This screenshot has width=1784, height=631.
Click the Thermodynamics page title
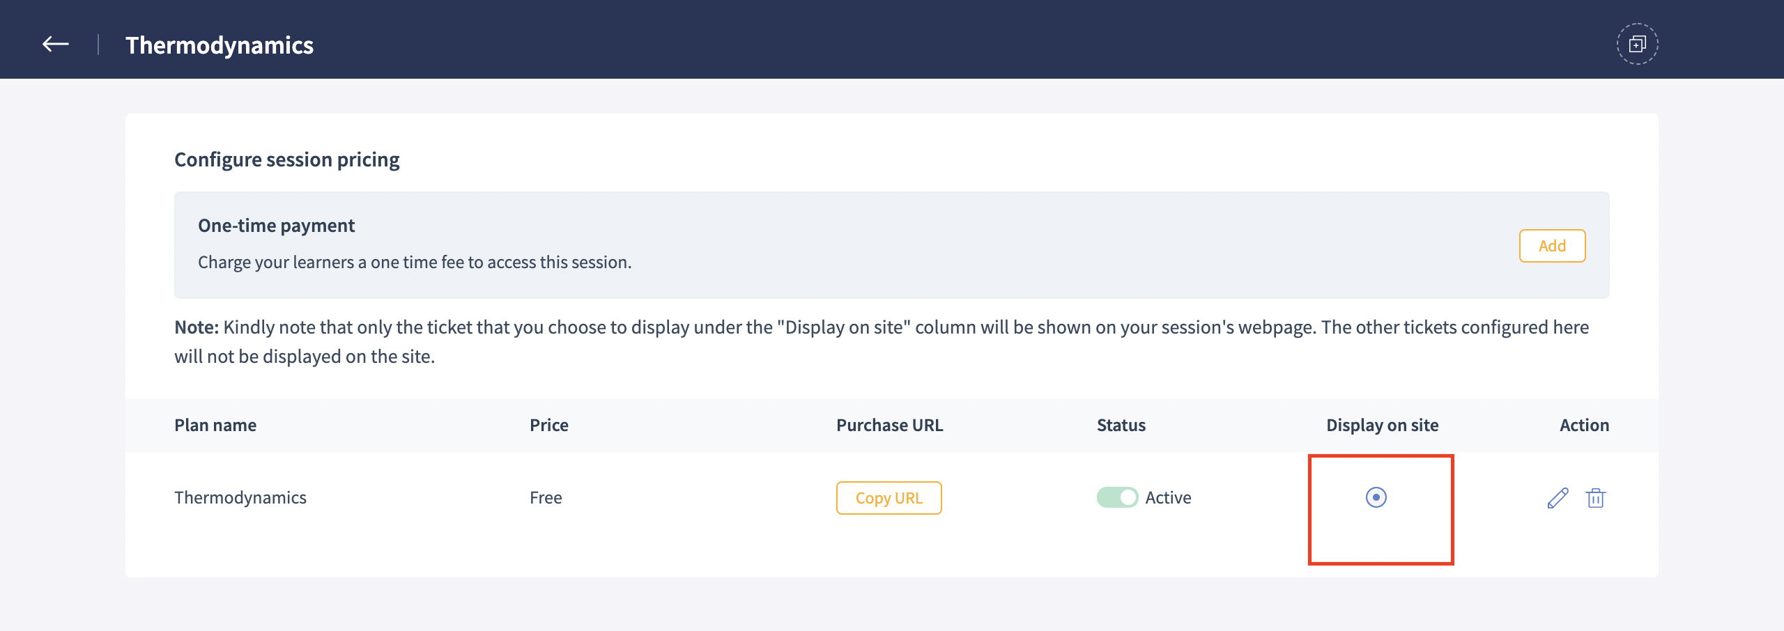[220, 45]
